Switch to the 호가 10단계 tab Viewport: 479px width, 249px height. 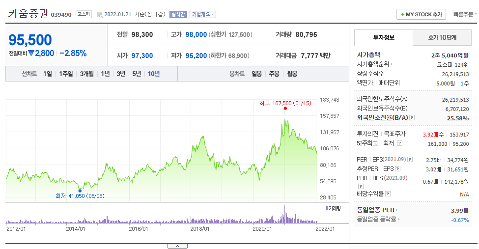point(442,38)
